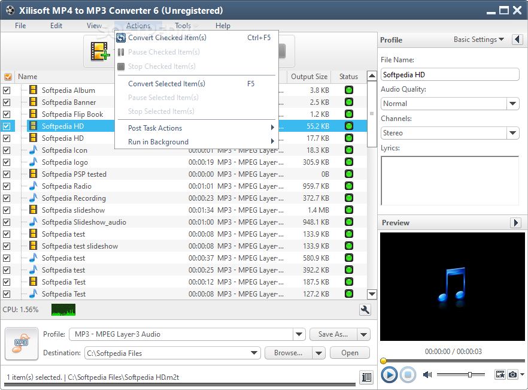Open the Profile MP3 format dropdown

(x=299, y=334)
